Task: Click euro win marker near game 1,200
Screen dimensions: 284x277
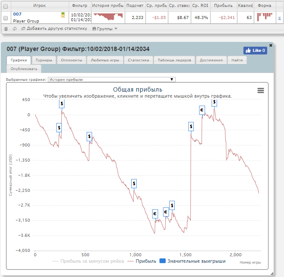Action: coord(155,213)
